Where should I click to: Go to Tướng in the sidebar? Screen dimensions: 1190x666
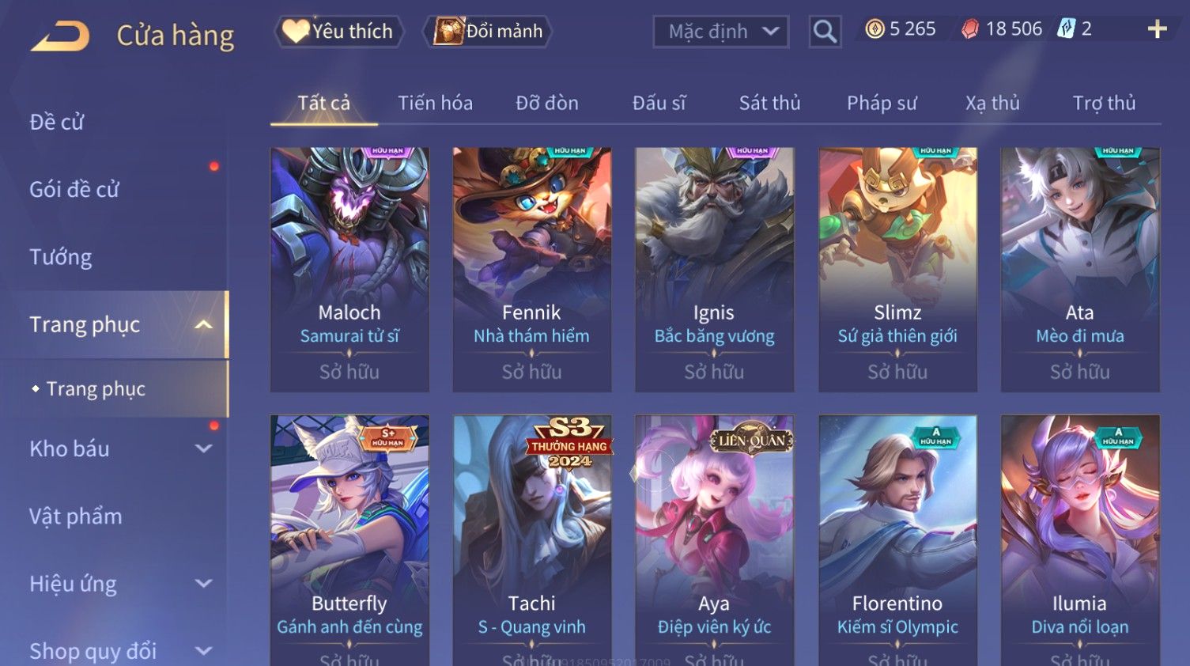pos(61,257)
